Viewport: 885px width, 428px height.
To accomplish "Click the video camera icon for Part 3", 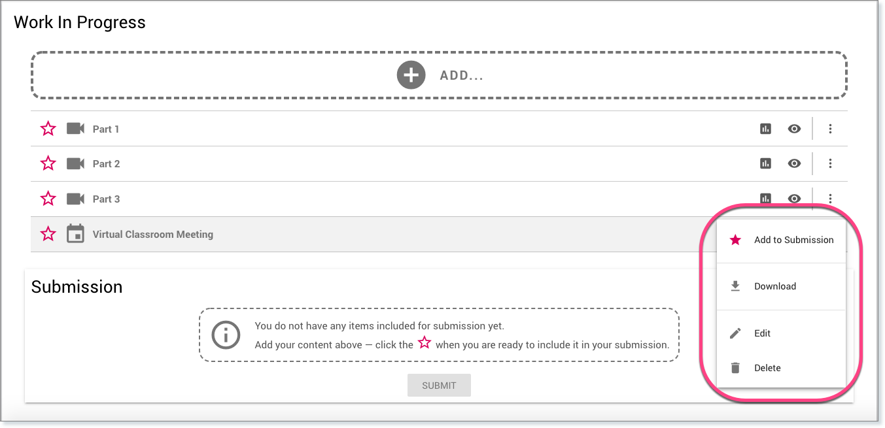I will tap(76, 199).
